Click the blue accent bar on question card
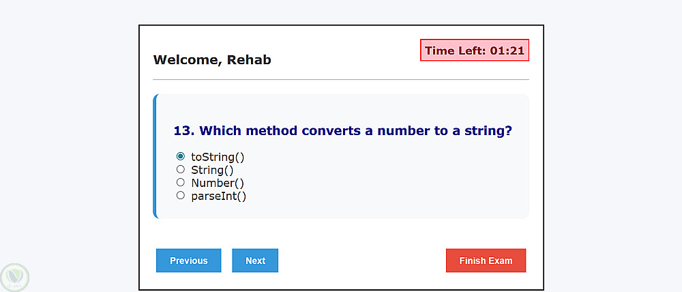Image resolution: width=682 pixels, height=292 pixels. [x=155, y=156]
